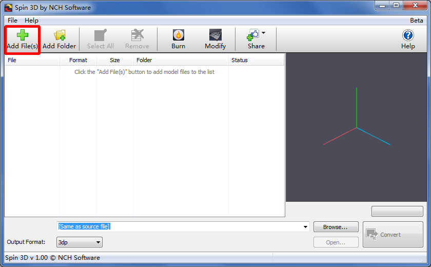Click the Open... button

pyautogui.click(x=336, y=242)
